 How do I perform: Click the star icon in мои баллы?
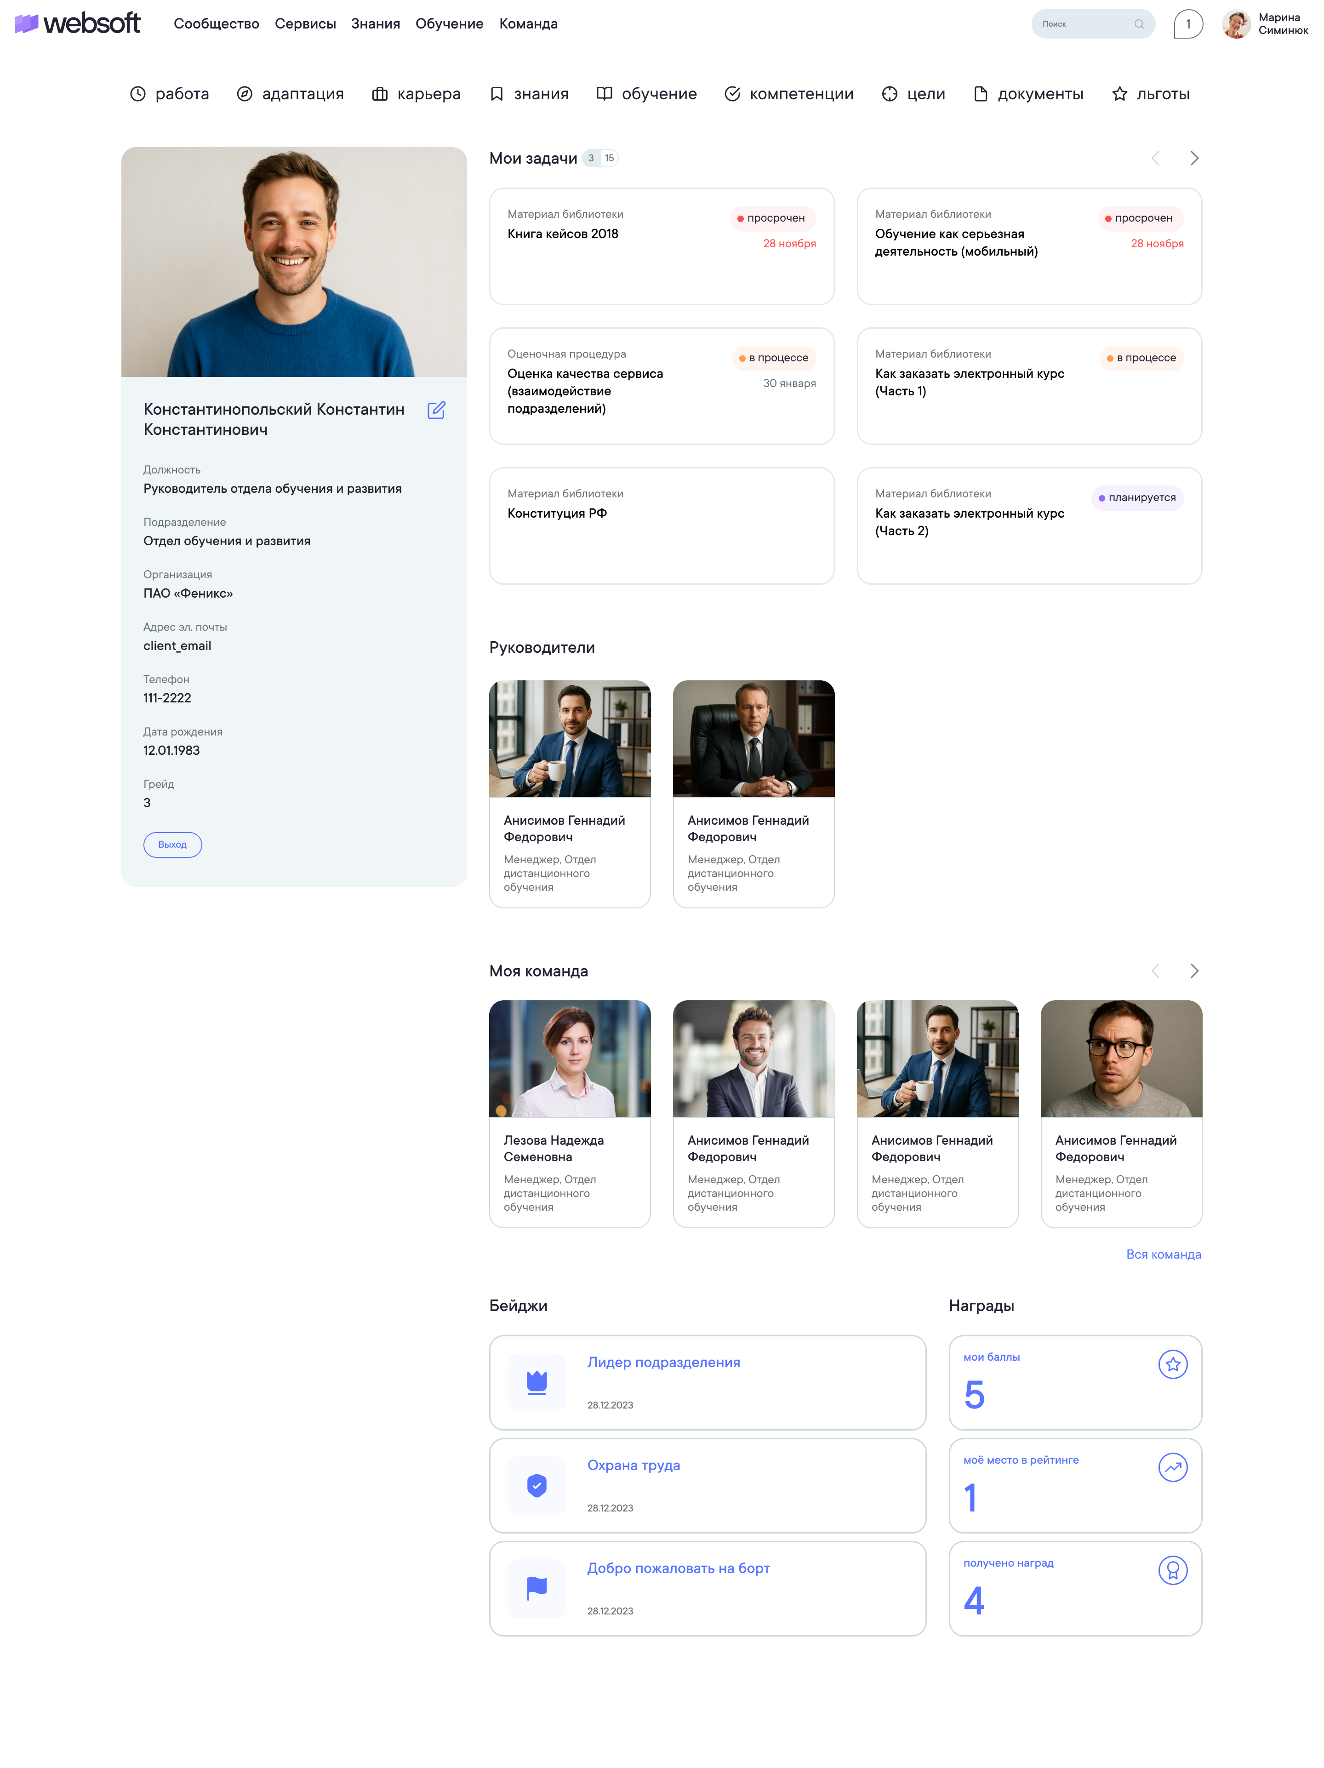[1172, 1364]
